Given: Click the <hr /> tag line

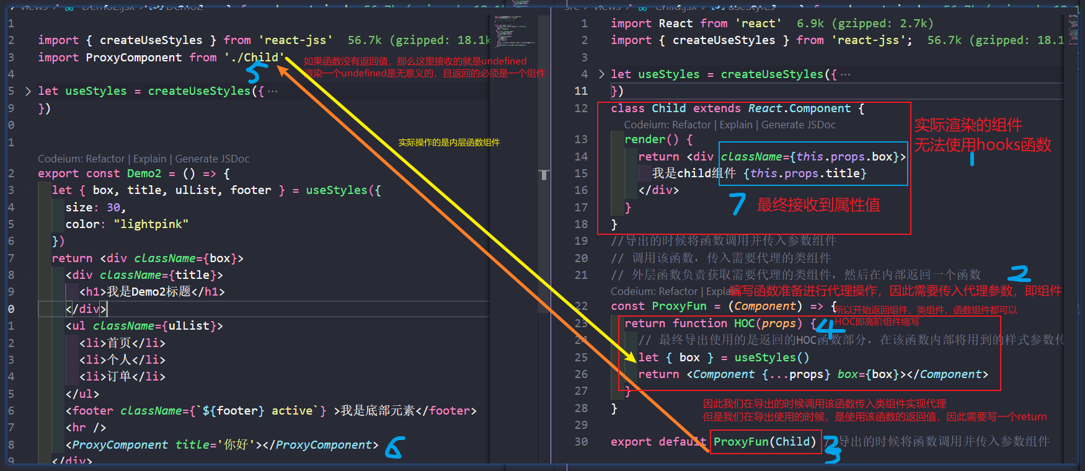Looking at the screenshot, I should click(x=86, y=428).
